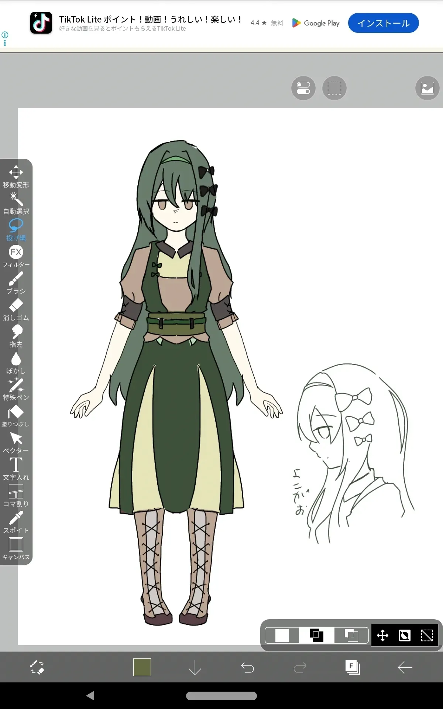Select the 自動選択 magic wand tool
Screen dimensions: 443x709
[16, 203]
